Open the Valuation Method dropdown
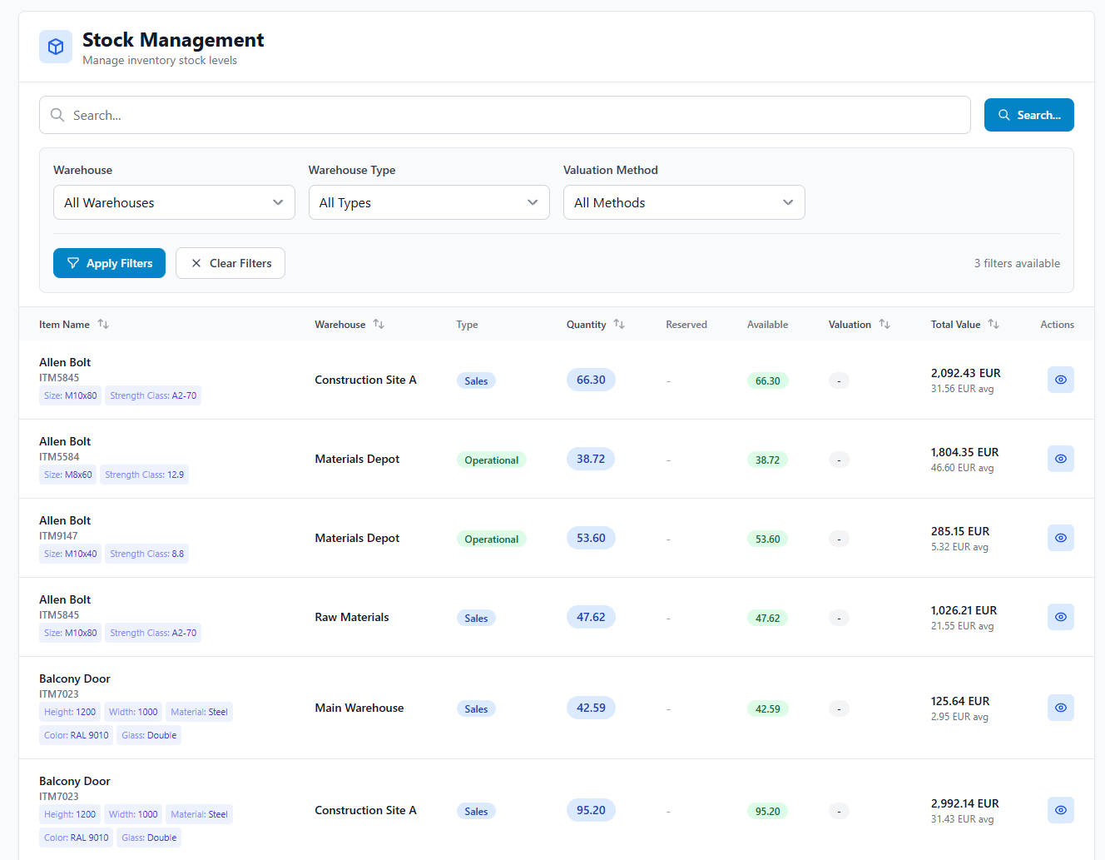The width and height of the screenshot is (1105, 860). (x=684, y=202)
